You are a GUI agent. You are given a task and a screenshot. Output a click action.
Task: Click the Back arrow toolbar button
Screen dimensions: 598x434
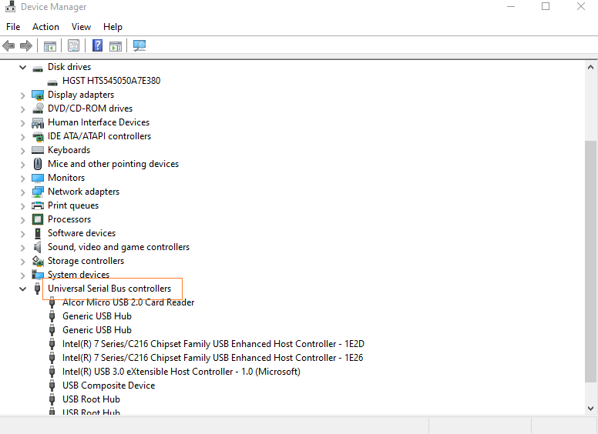coord(9,46)
